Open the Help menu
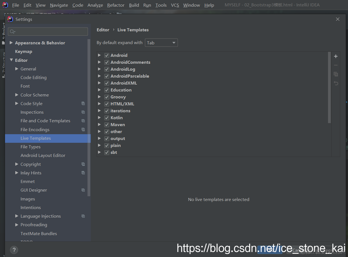This screenshot has width=348, height=257. click(209, 5)
